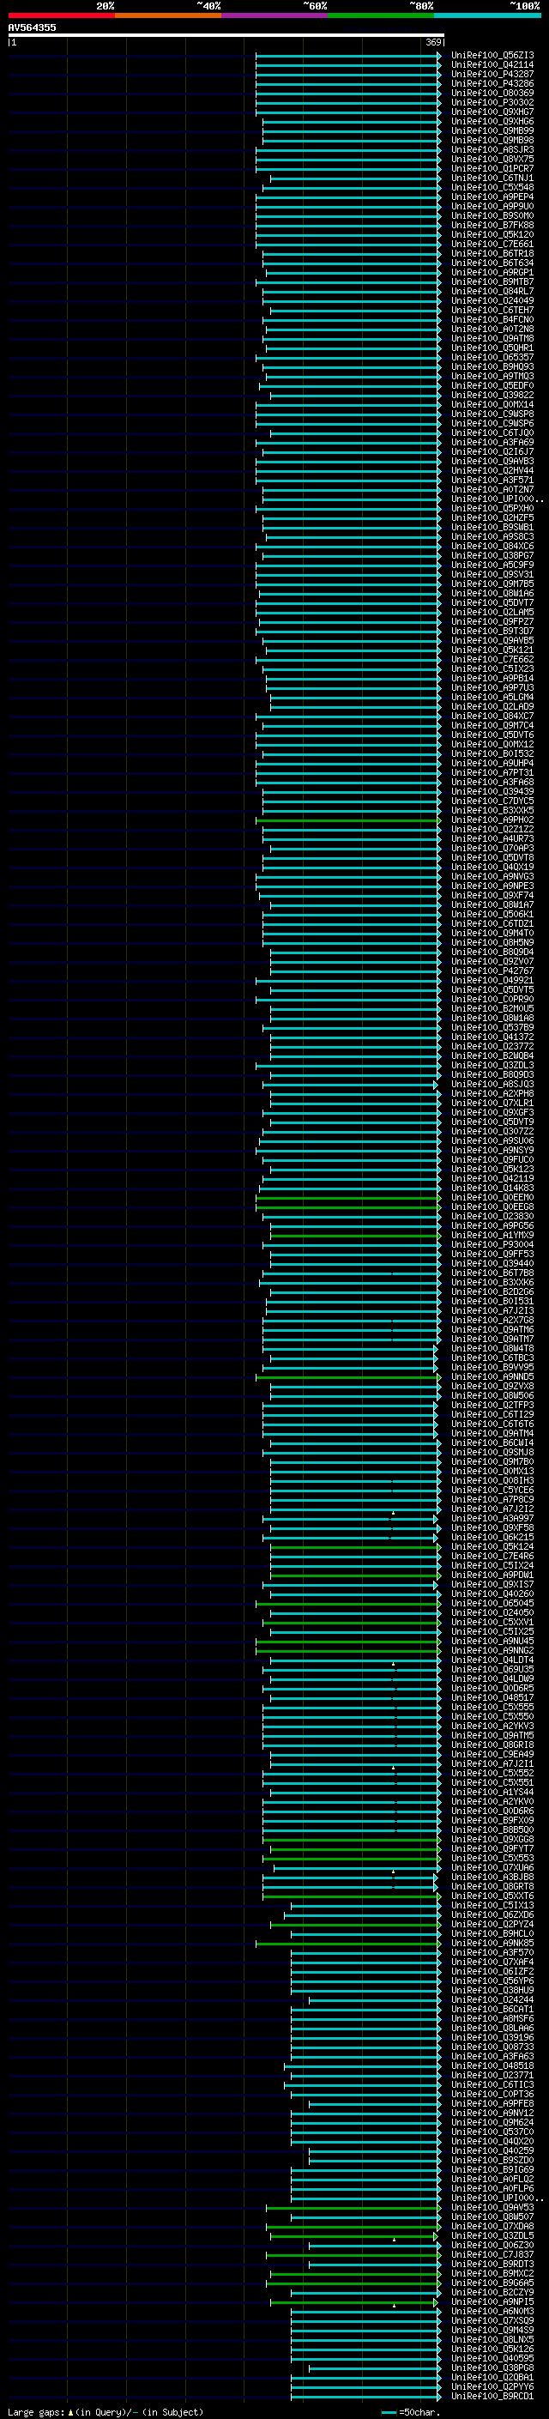Open the UniRef100_A9RGP1 entry

[x=492, y=272]
